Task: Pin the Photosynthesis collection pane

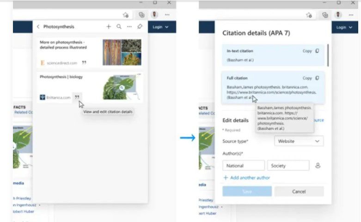Action: point(140,27)
